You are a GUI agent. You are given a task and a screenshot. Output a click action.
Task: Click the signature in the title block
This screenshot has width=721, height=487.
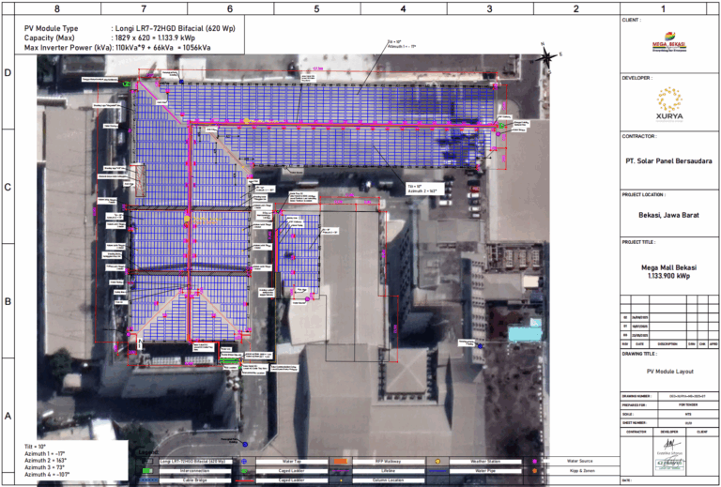click(x=667, y=444)
